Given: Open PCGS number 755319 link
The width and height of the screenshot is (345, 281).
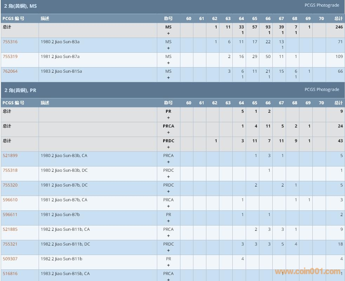Looking at the screenshot, I should point(10,57).
